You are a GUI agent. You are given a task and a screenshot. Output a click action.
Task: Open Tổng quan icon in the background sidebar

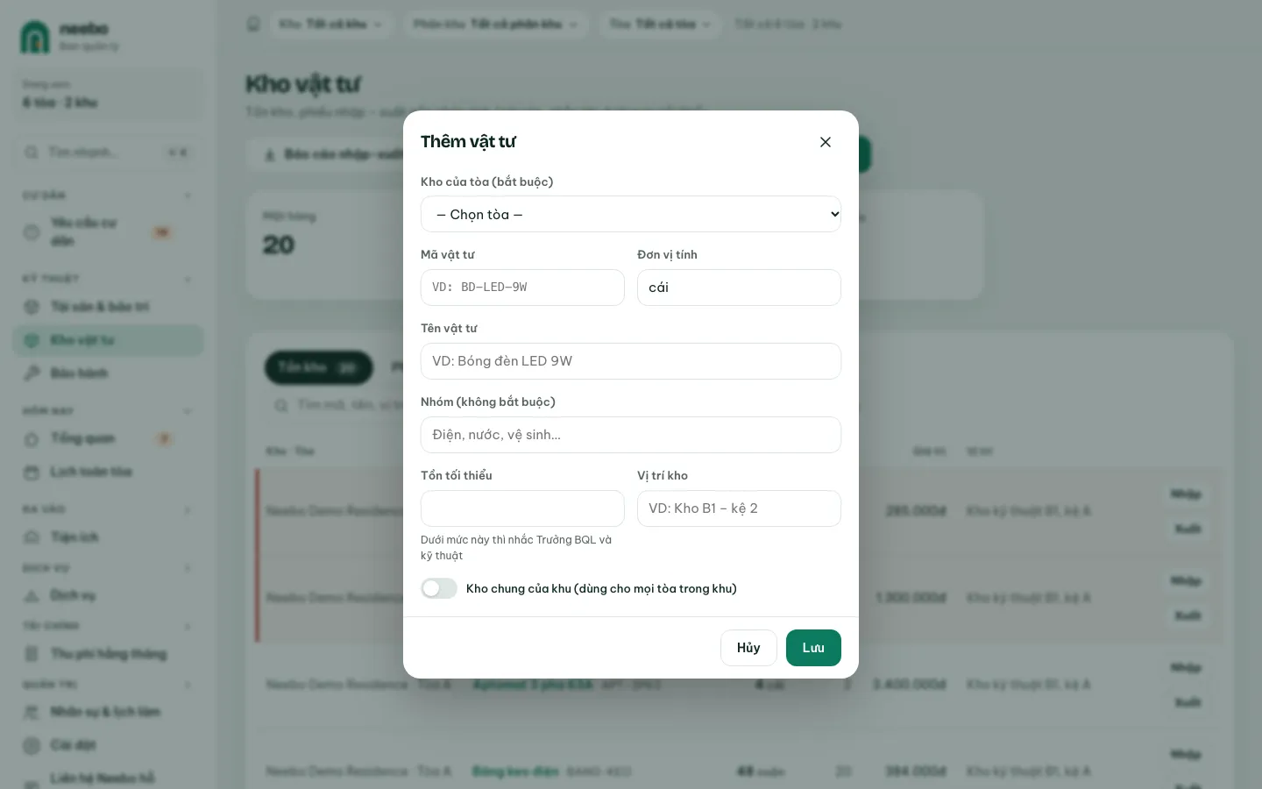(32, 438)
